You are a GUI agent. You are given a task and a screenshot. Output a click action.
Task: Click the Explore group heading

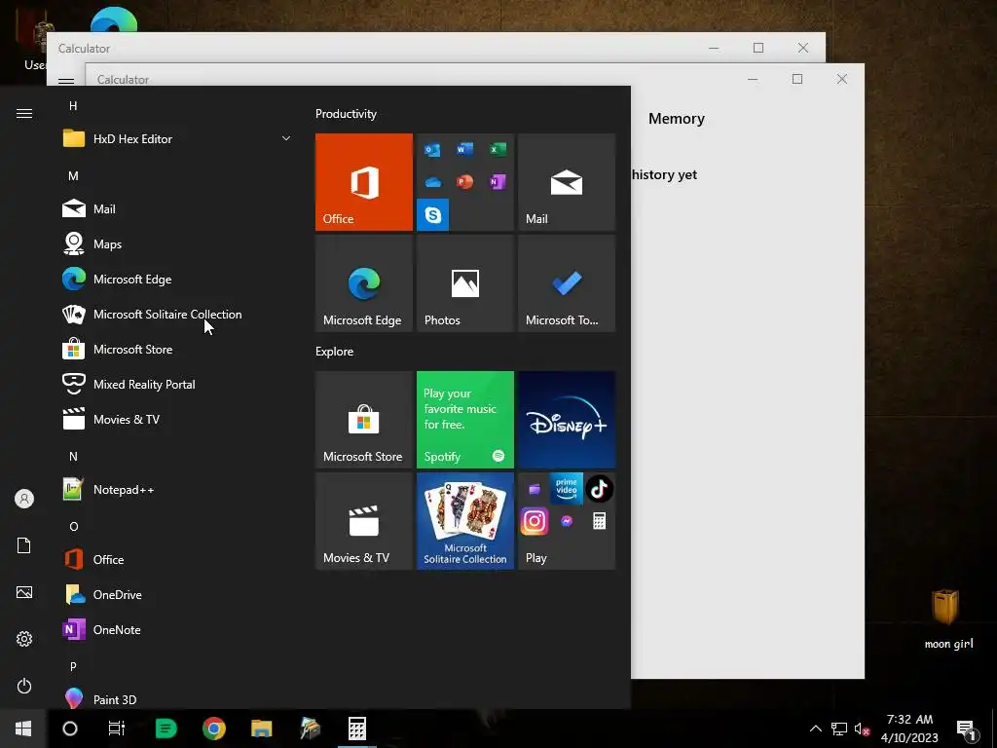335,351
